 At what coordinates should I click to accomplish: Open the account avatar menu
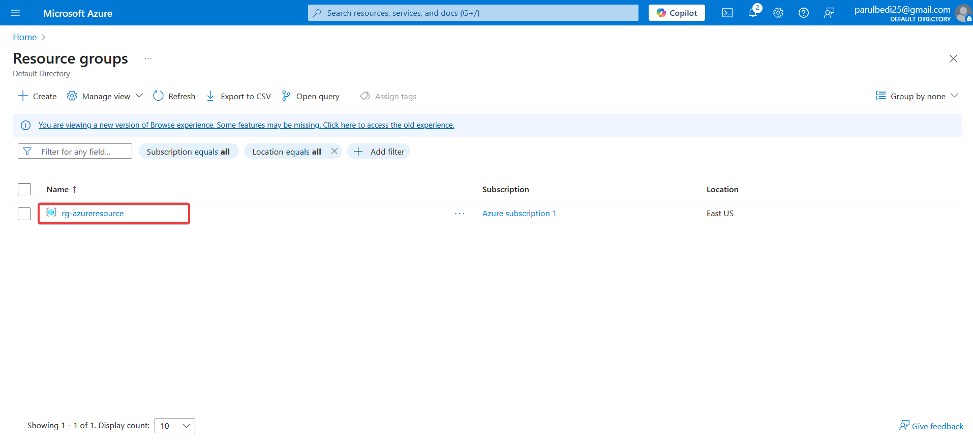963,13
